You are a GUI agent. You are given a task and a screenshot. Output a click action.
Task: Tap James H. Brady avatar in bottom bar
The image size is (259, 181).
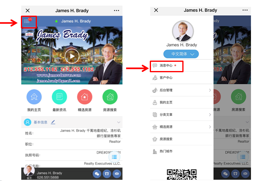point(29,171)
